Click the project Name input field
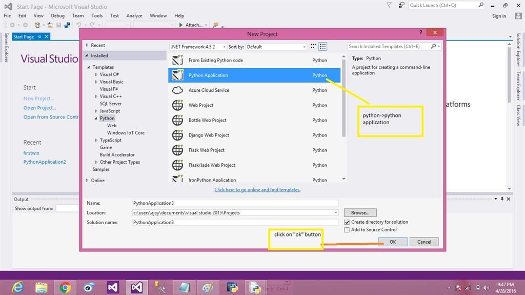The image size is (525, 295). (235, 203)
